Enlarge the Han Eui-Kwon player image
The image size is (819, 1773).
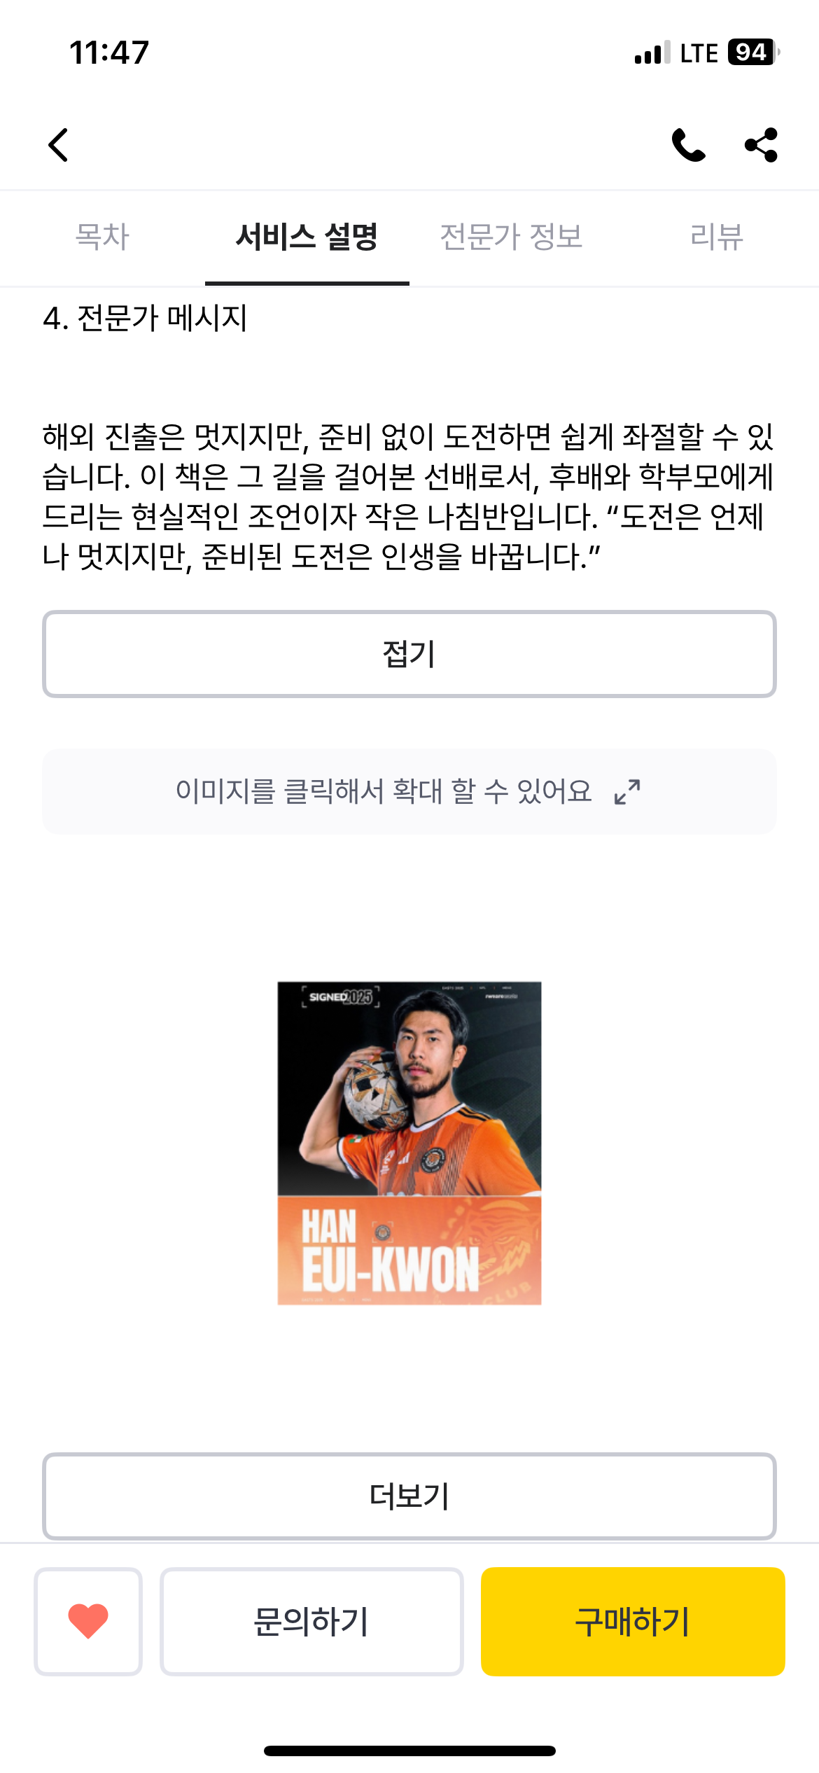pyautogui.click(x=409, y=1143)
